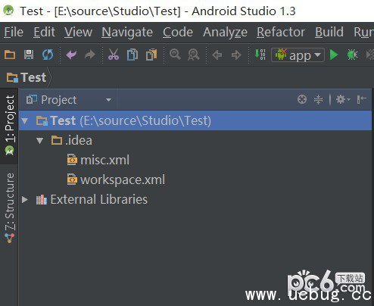Navigate forward with the right arrow icon

pyautogui.click(x=236, y=55)
